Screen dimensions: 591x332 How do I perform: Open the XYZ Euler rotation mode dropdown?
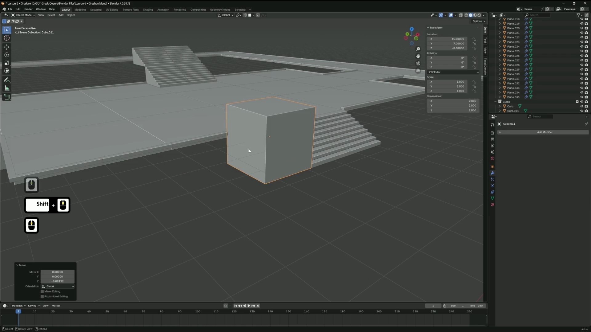(453, 72)
